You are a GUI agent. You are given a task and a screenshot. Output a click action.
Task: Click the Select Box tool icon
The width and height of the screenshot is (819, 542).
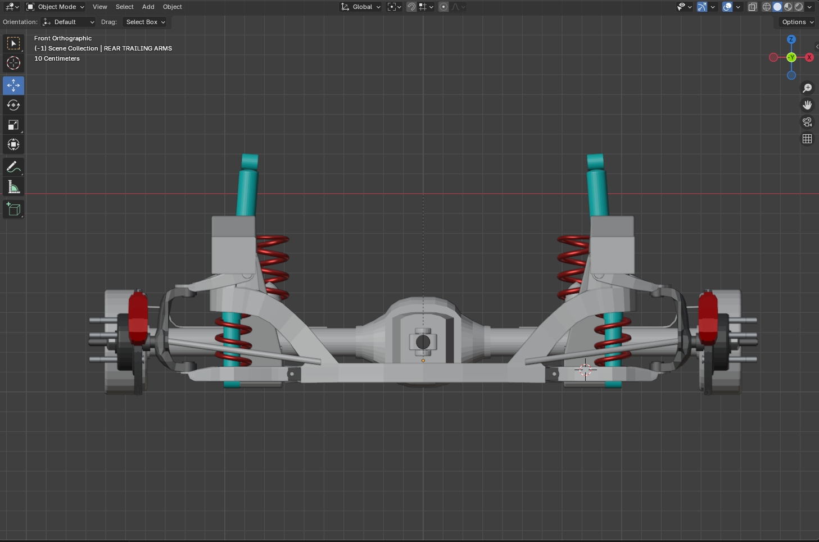tap(13, 43)
